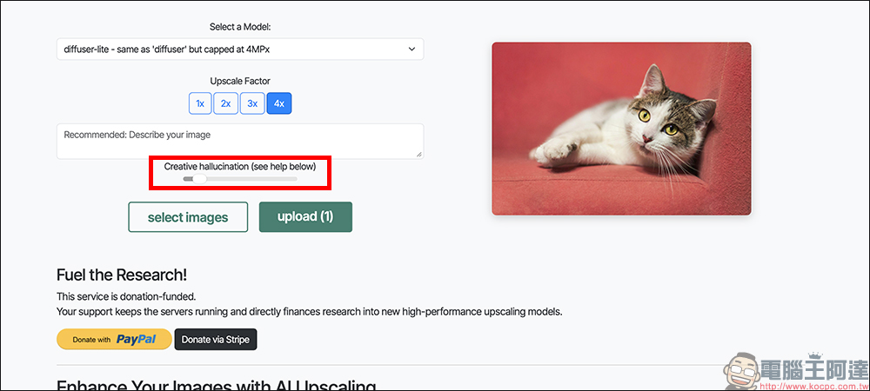Image resolution: width=870 pixels, height=391 pixels.
Task: Choose the 1x upscale factor
Action: click(x=200, y=103)
